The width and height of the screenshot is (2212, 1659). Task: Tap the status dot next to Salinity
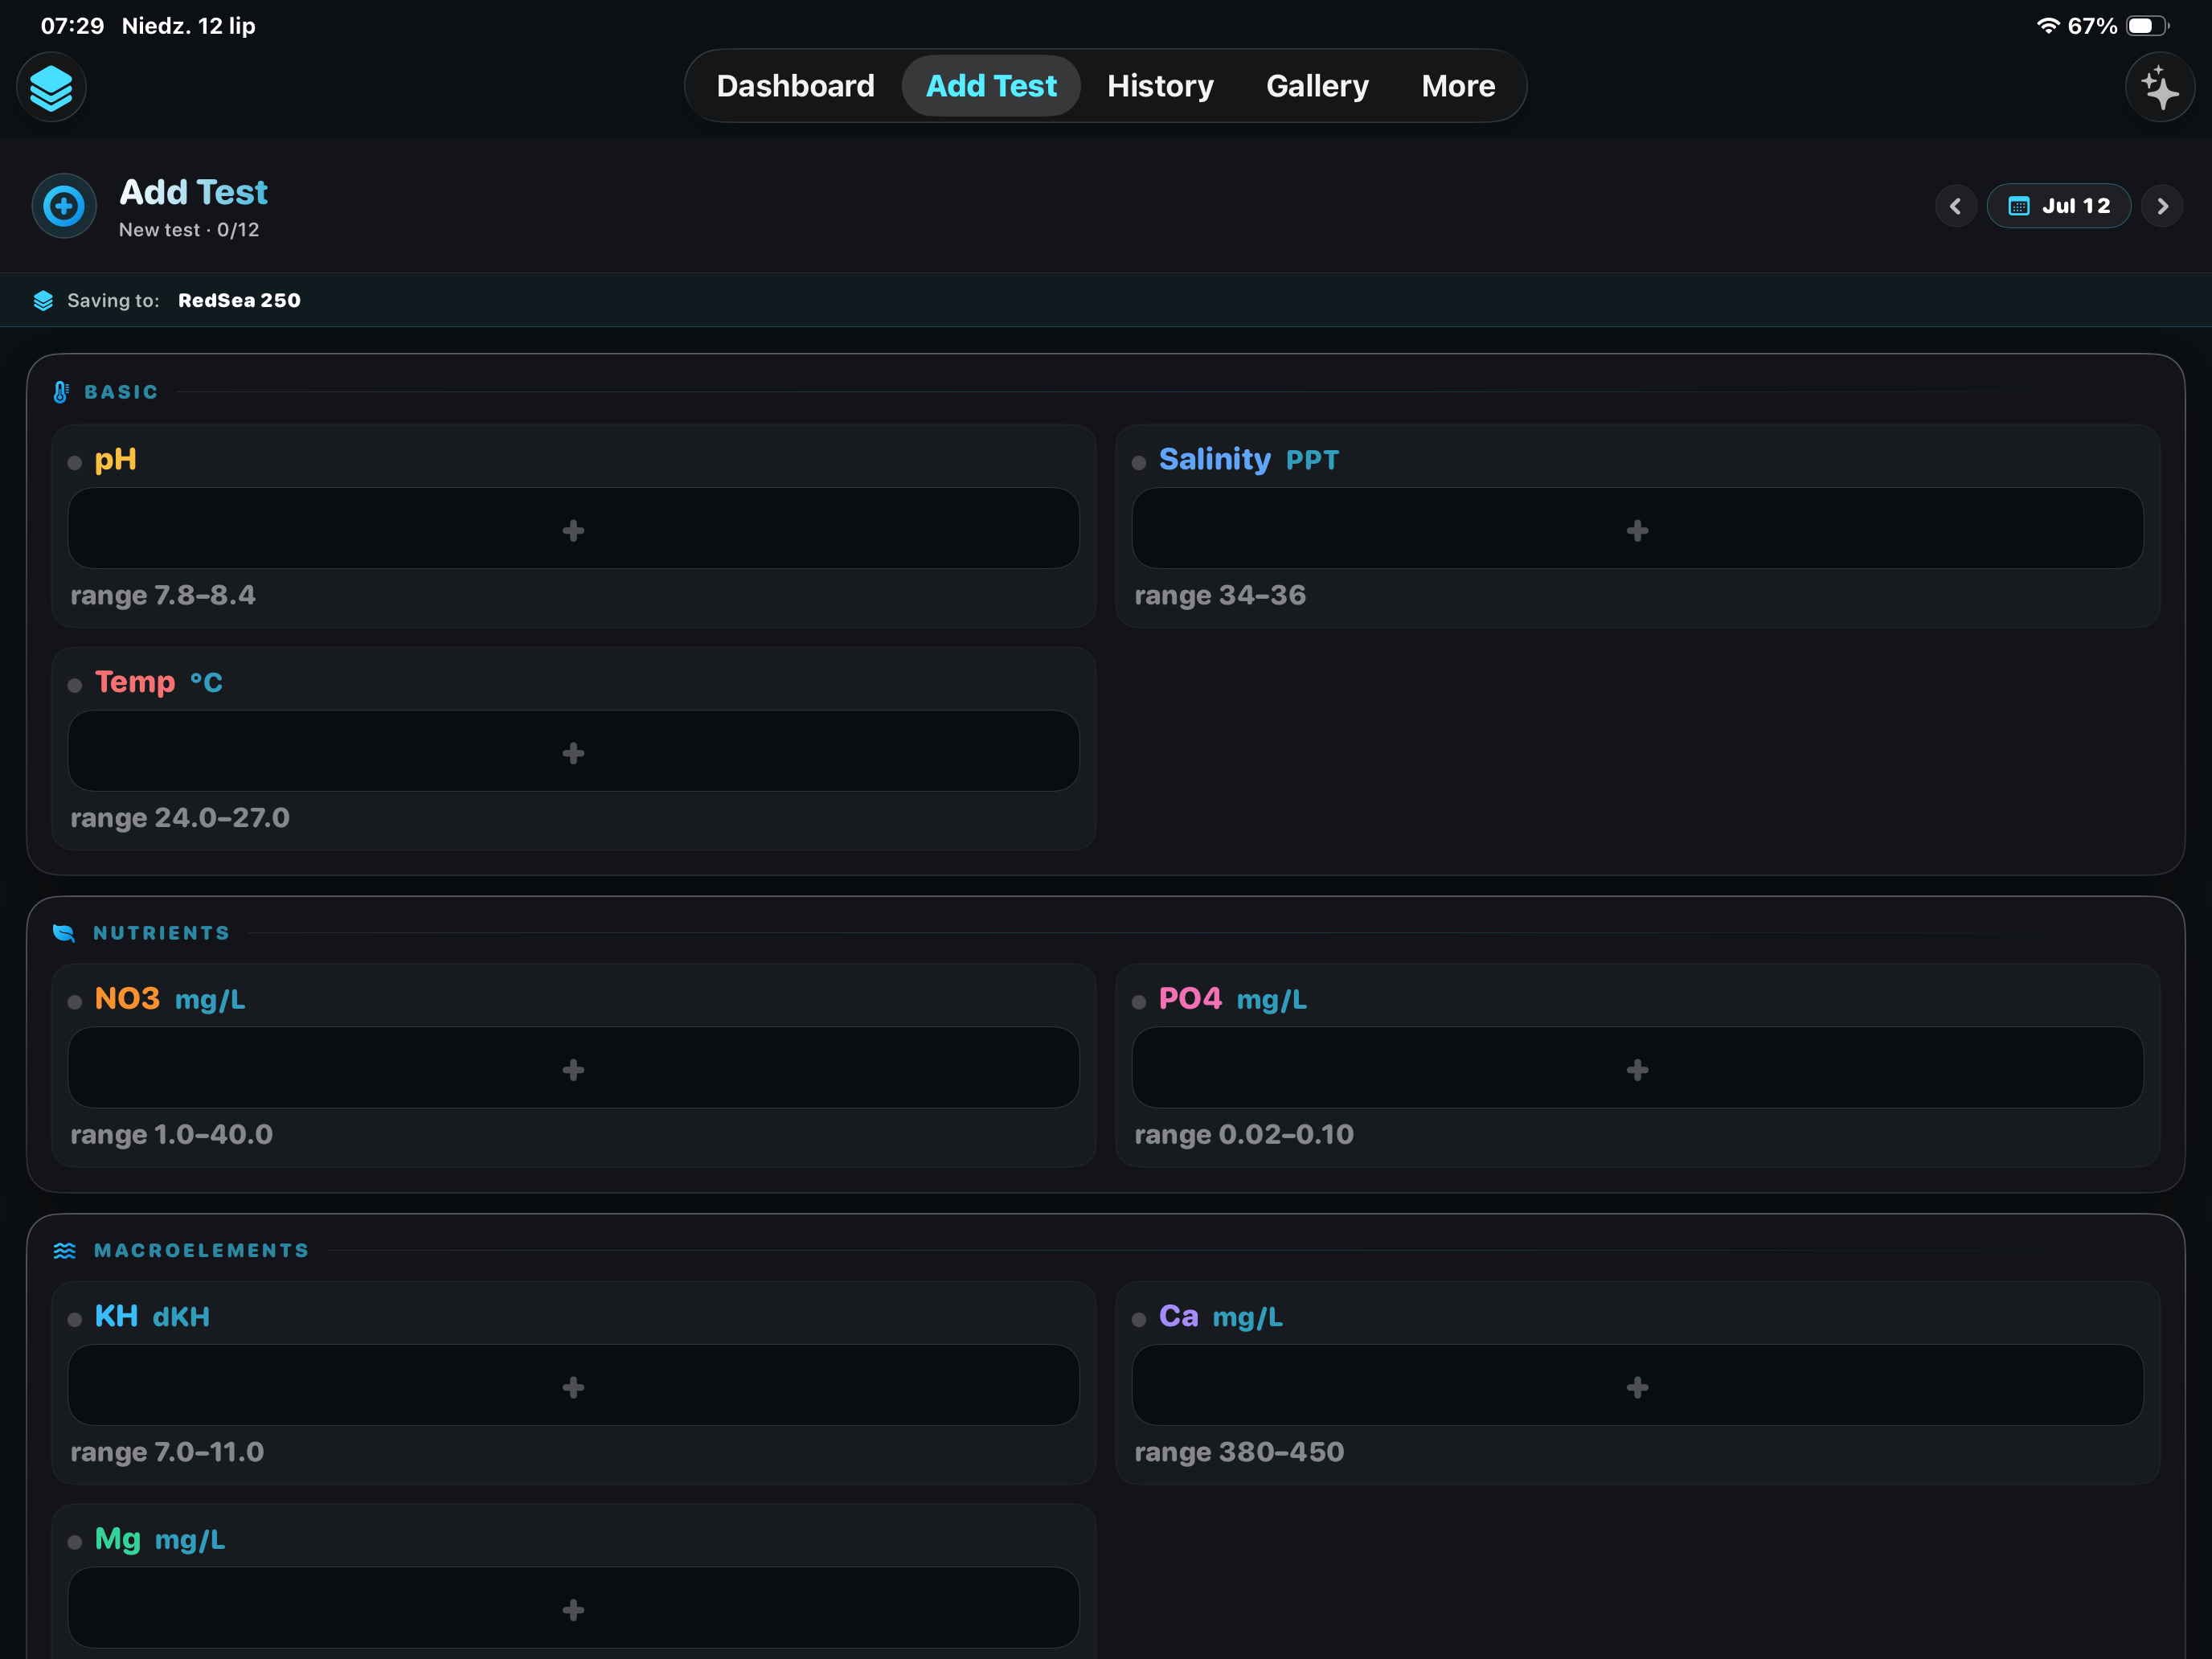(x=1139, y=463)
